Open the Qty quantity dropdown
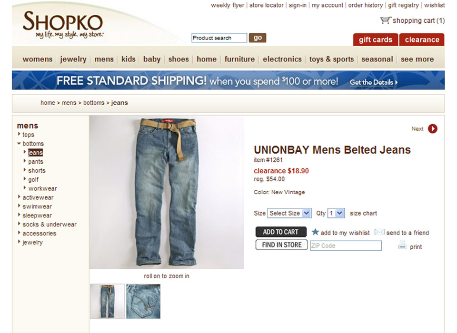 pos(336,213)
